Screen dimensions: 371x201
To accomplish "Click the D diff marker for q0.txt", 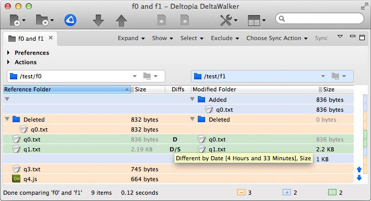I will point(175,139).
